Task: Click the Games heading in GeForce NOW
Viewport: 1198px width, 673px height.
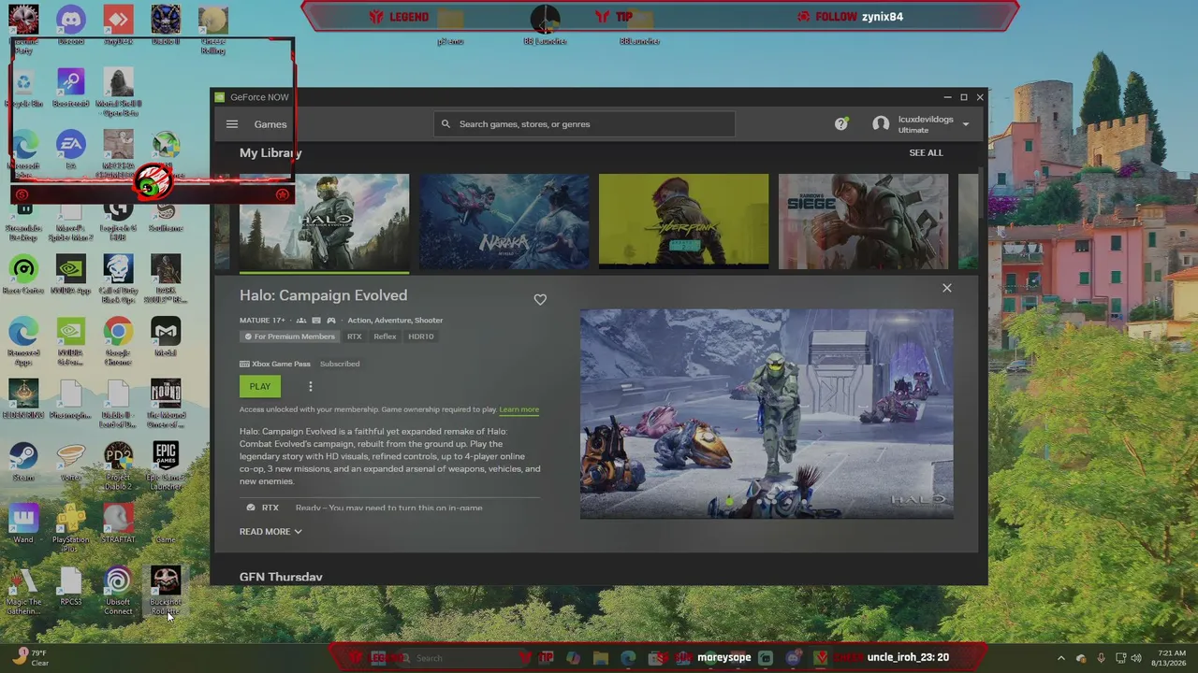Action: point(270,124)
